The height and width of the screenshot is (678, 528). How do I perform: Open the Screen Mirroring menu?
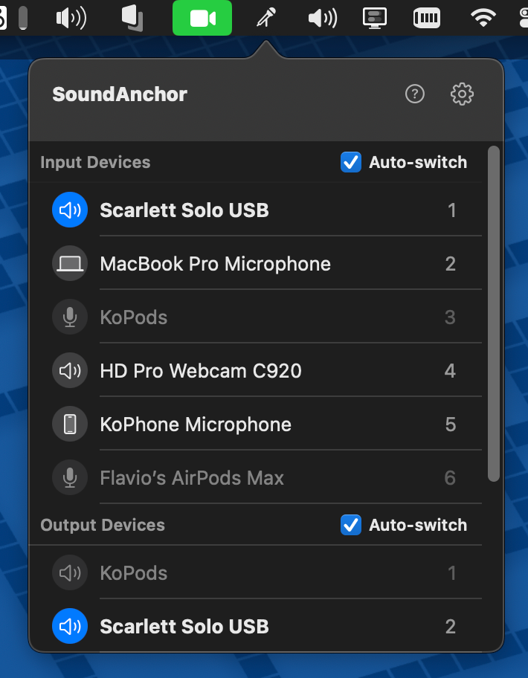click(x=374, y=18)
